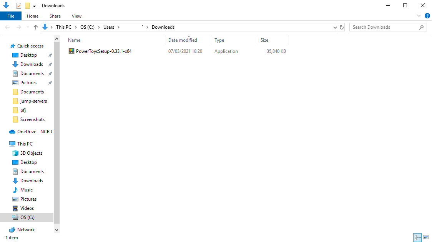Image resolution: width=432 pixels, height=242 pixels.
Task: Select Quick access in the navigation pane
Action: [30, 46]
